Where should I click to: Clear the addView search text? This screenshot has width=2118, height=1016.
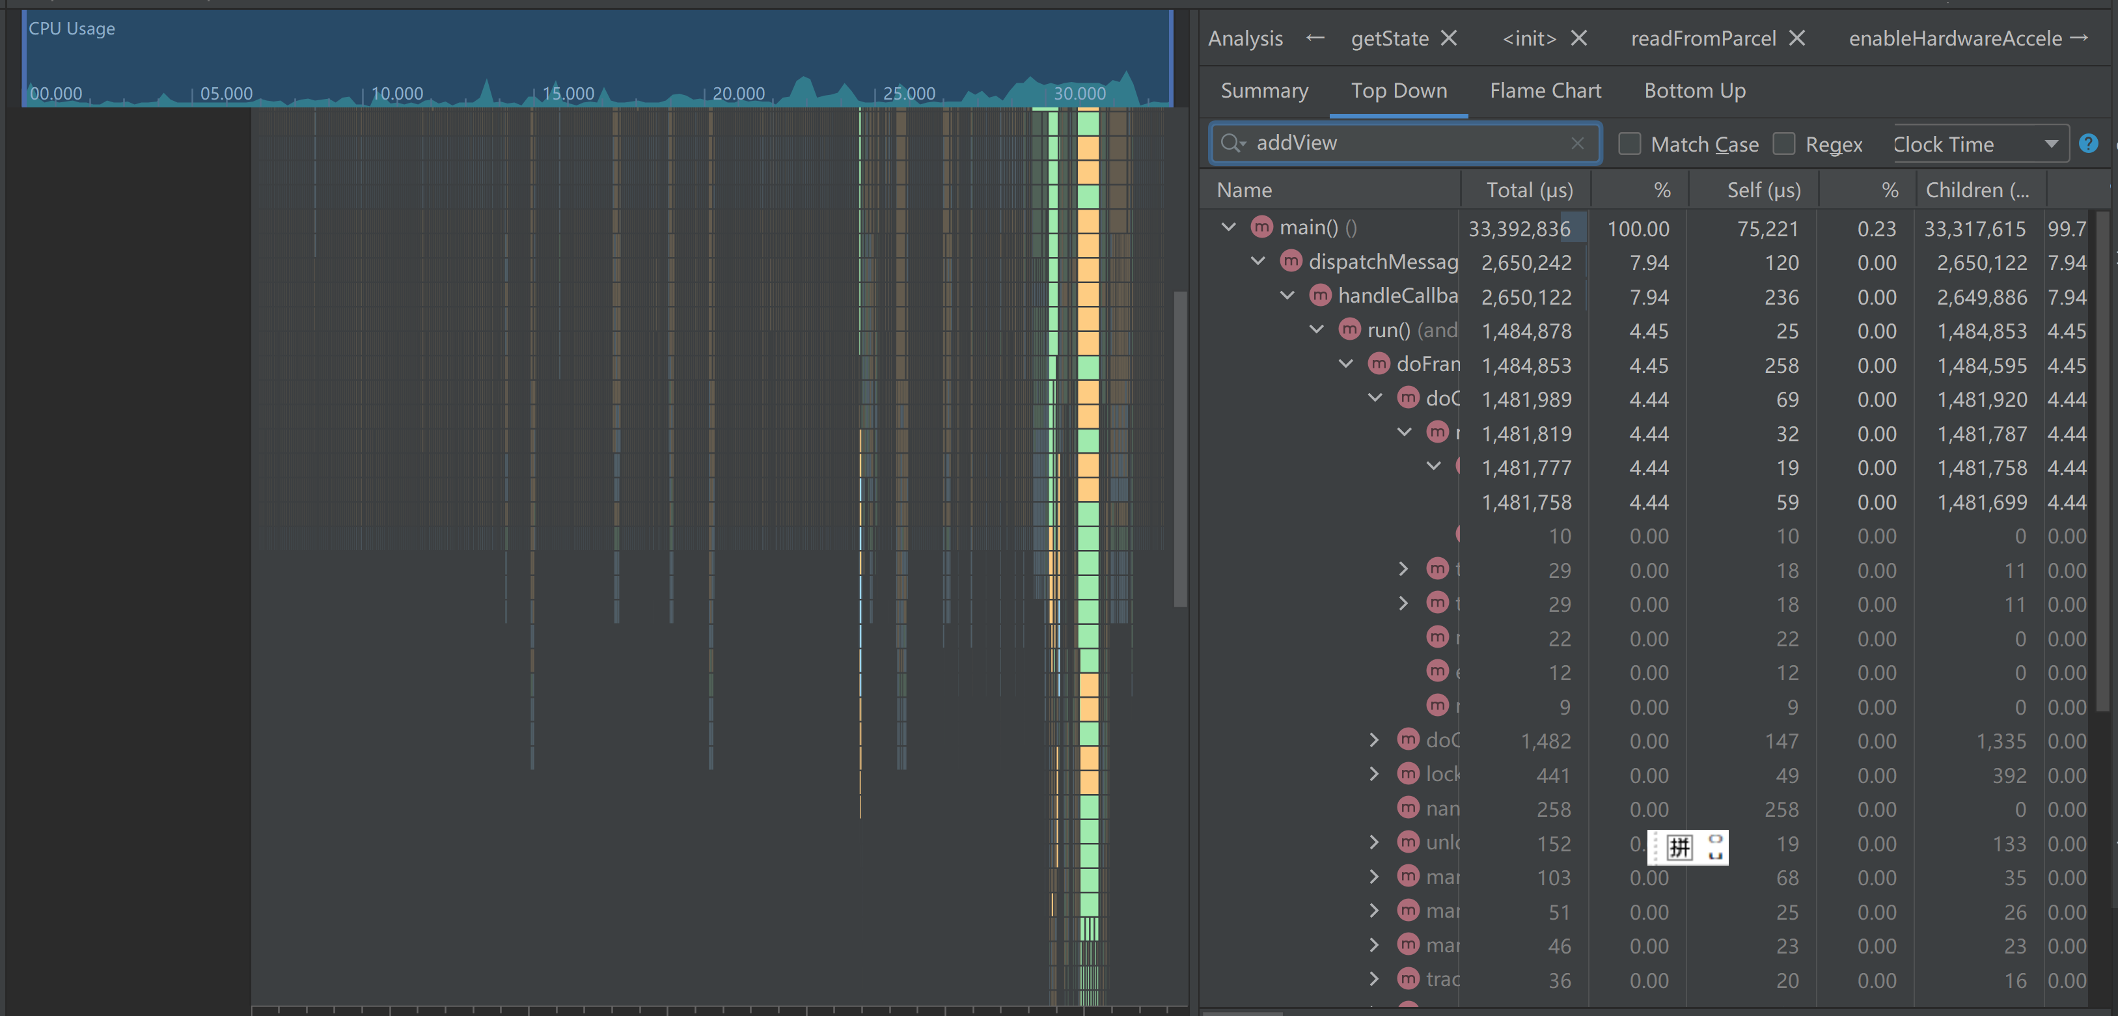tap(1577, 143)
